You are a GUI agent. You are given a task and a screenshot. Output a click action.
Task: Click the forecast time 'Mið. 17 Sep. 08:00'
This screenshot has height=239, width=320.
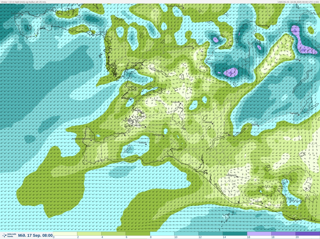pyautogui.click(x=35, y=235)
